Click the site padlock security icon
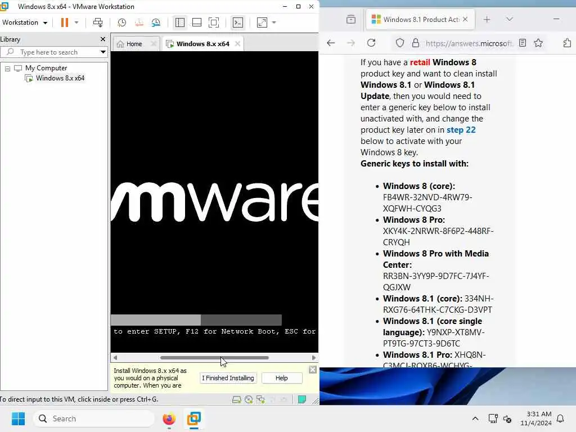Screen dimensions: 576x432 (x=416, y=43)
